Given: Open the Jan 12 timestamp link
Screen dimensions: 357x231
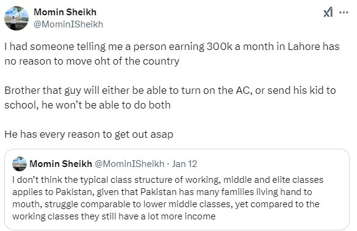Looking at the screenshot, I should coord(184,164).
